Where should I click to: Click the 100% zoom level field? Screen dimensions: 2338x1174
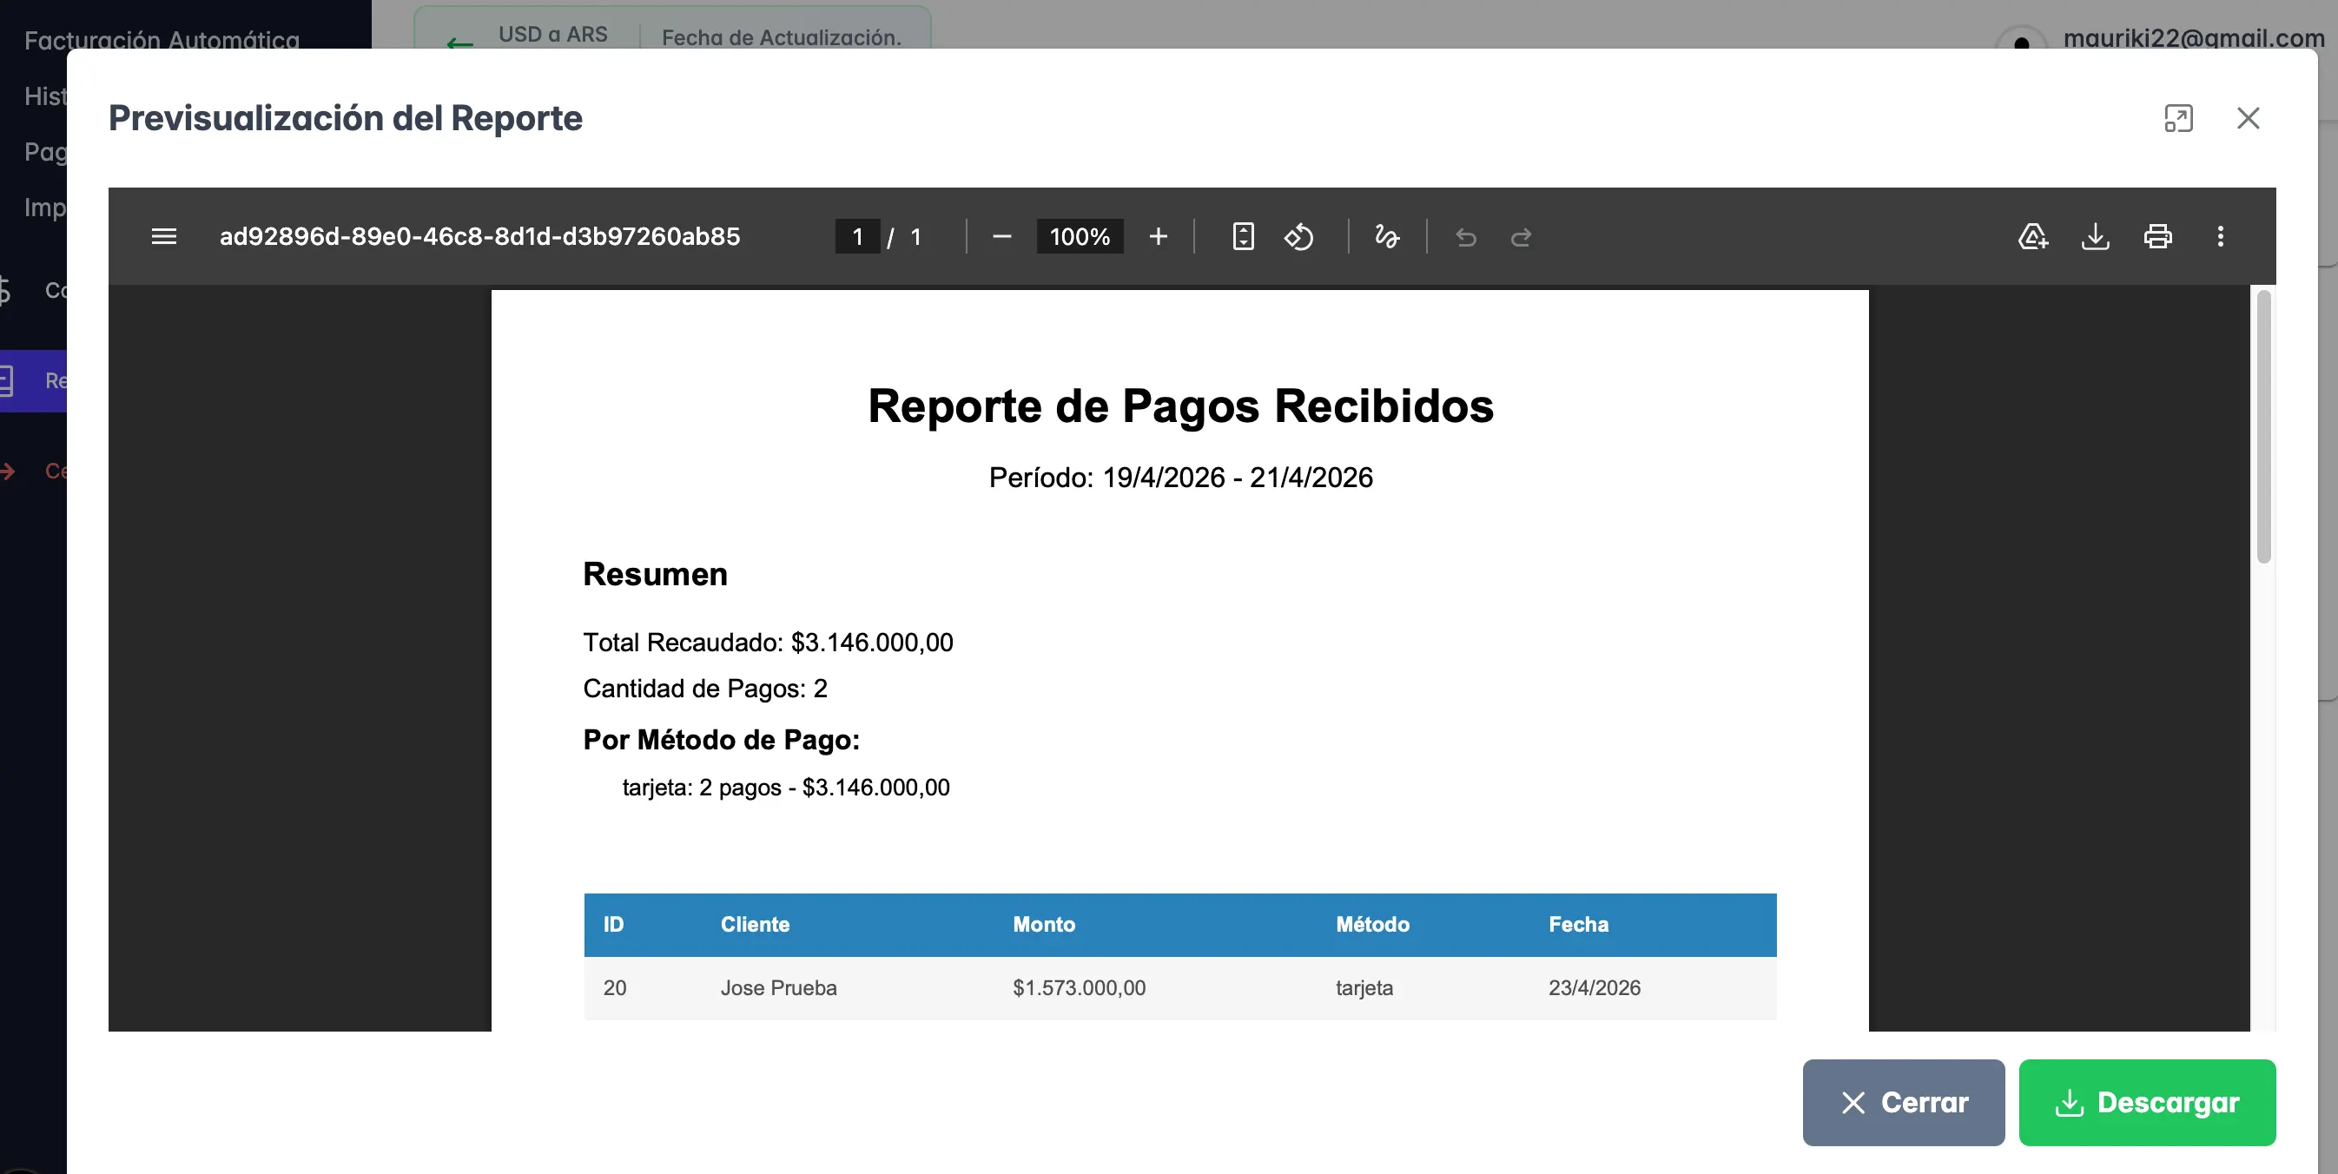(1080, 237)
